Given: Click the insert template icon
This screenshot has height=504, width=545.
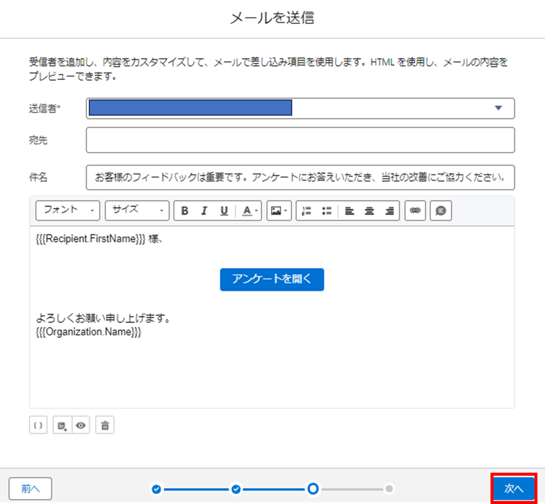Looking at the screenshot, I should tap(63, 425).
